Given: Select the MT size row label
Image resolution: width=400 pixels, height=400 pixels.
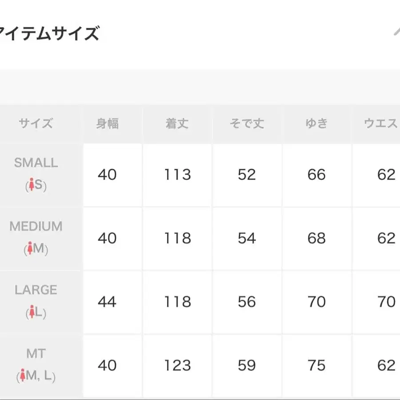Looking at the screenshot, I should pos(36,354).
